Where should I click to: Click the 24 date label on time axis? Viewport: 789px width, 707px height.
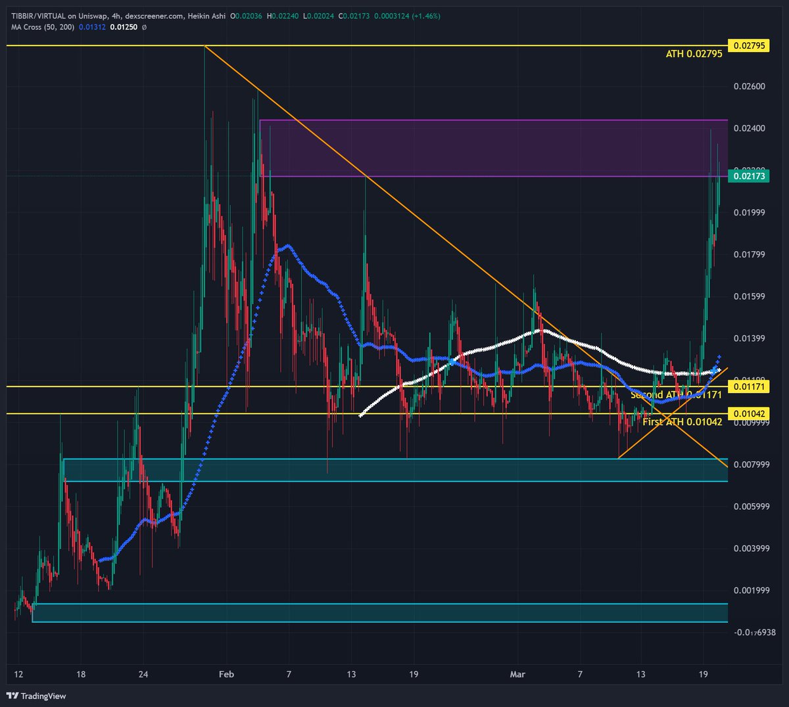click(x=143, y=674)
